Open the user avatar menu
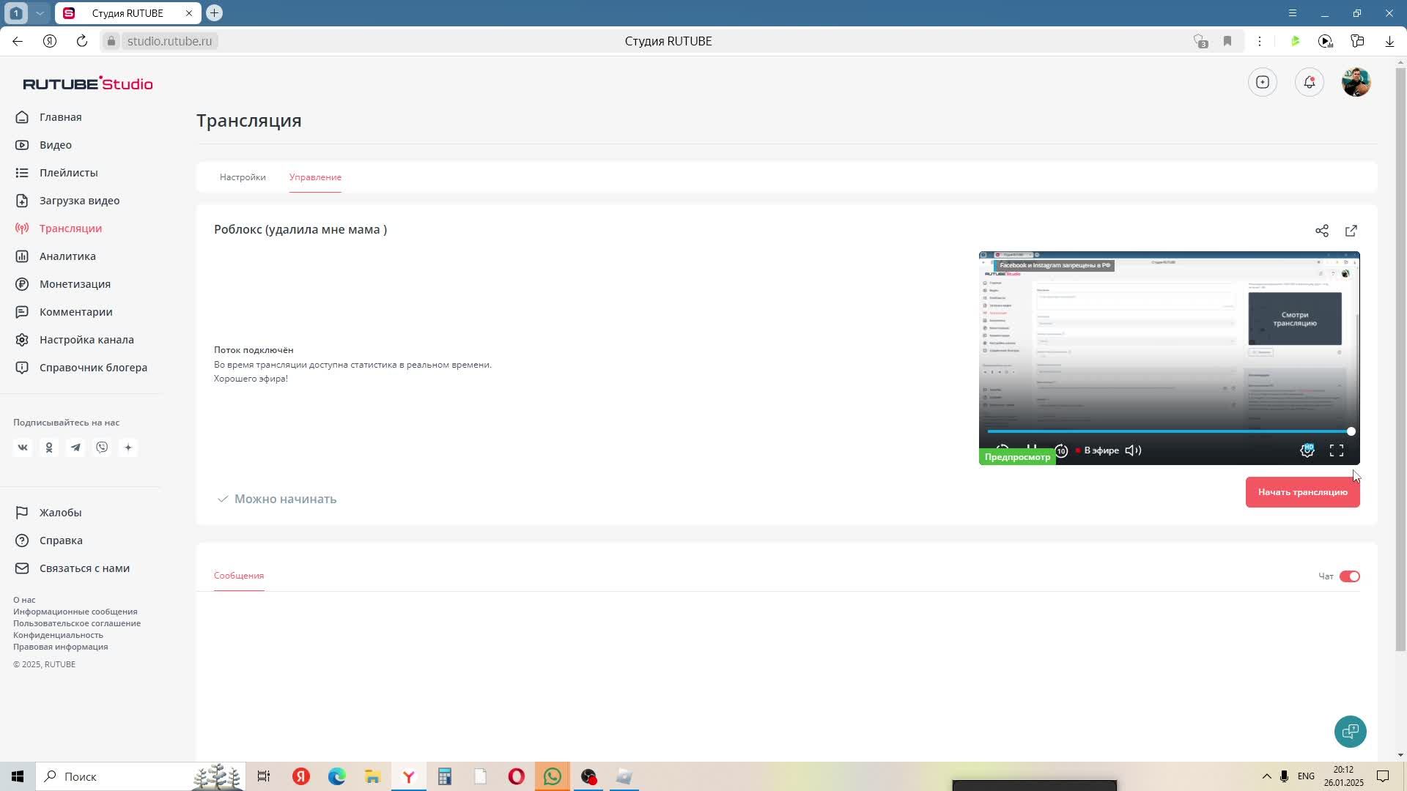 tap(1356, 82)
